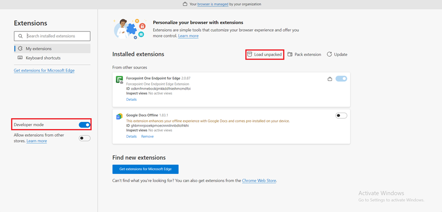Click the Load unpacked icon
This screenshot has height=212, width=442.
click(x=250, y=55)
